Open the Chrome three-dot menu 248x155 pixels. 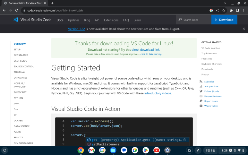pos(244,11)
